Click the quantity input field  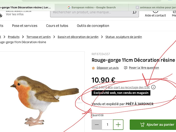[x=108, y=125]
